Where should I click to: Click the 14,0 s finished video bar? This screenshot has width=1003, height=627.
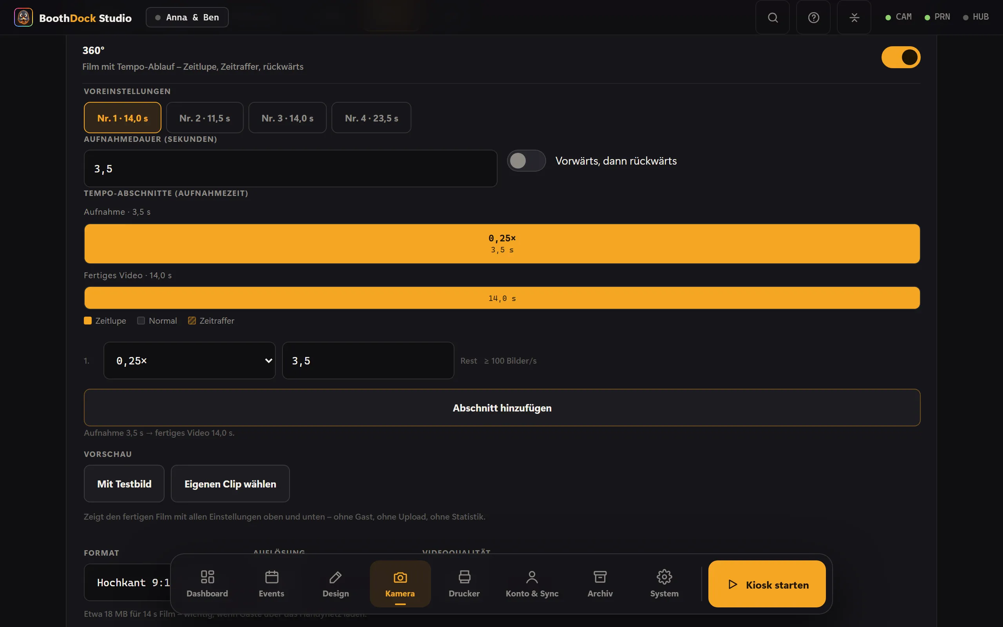(502, 298)
